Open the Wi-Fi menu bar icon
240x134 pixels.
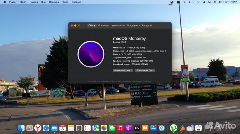click(x=198, y=2)
